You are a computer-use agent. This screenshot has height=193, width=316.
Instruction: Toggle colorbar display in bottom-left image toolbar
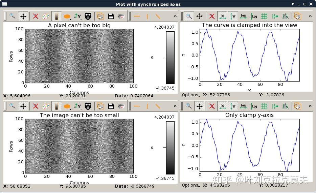point(57,106)
